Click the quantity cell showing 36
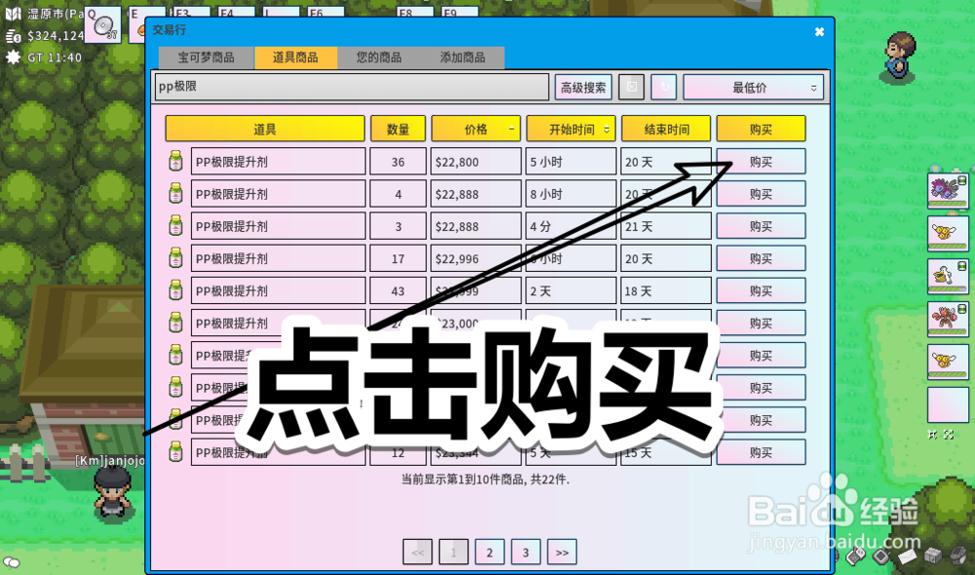This screenshot has width=975, height=575. click(x=398, y=162)
